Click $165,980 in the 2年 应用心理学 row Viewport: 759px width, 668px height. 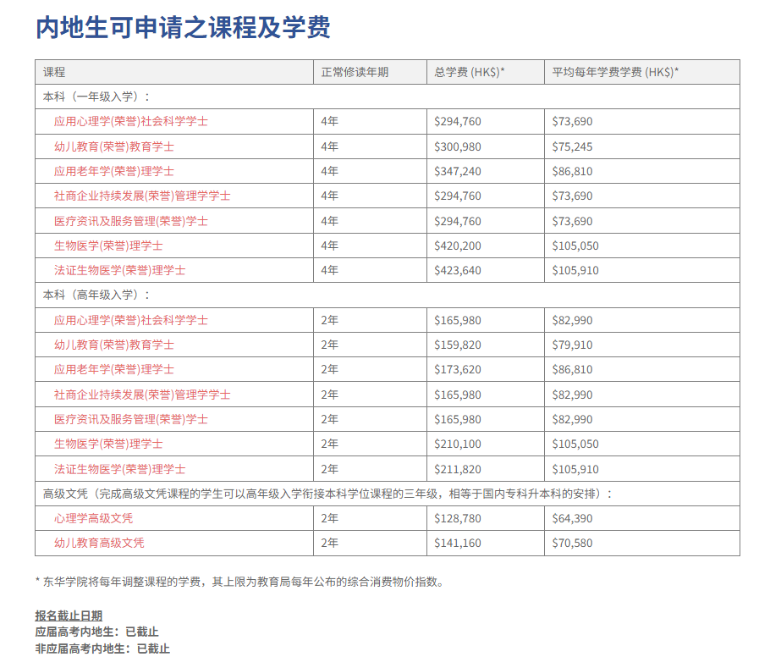point(458,321)
